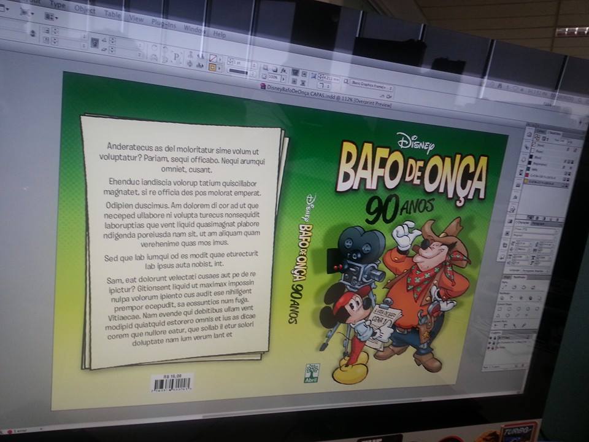Select the barcode on the back cover
Viewport: 589px width, 442px height.
(172, 383)
